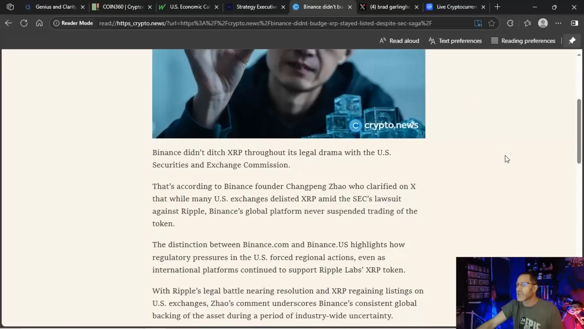
Task: Click the webcam video overlay
Action: click(x=520, y=293)
